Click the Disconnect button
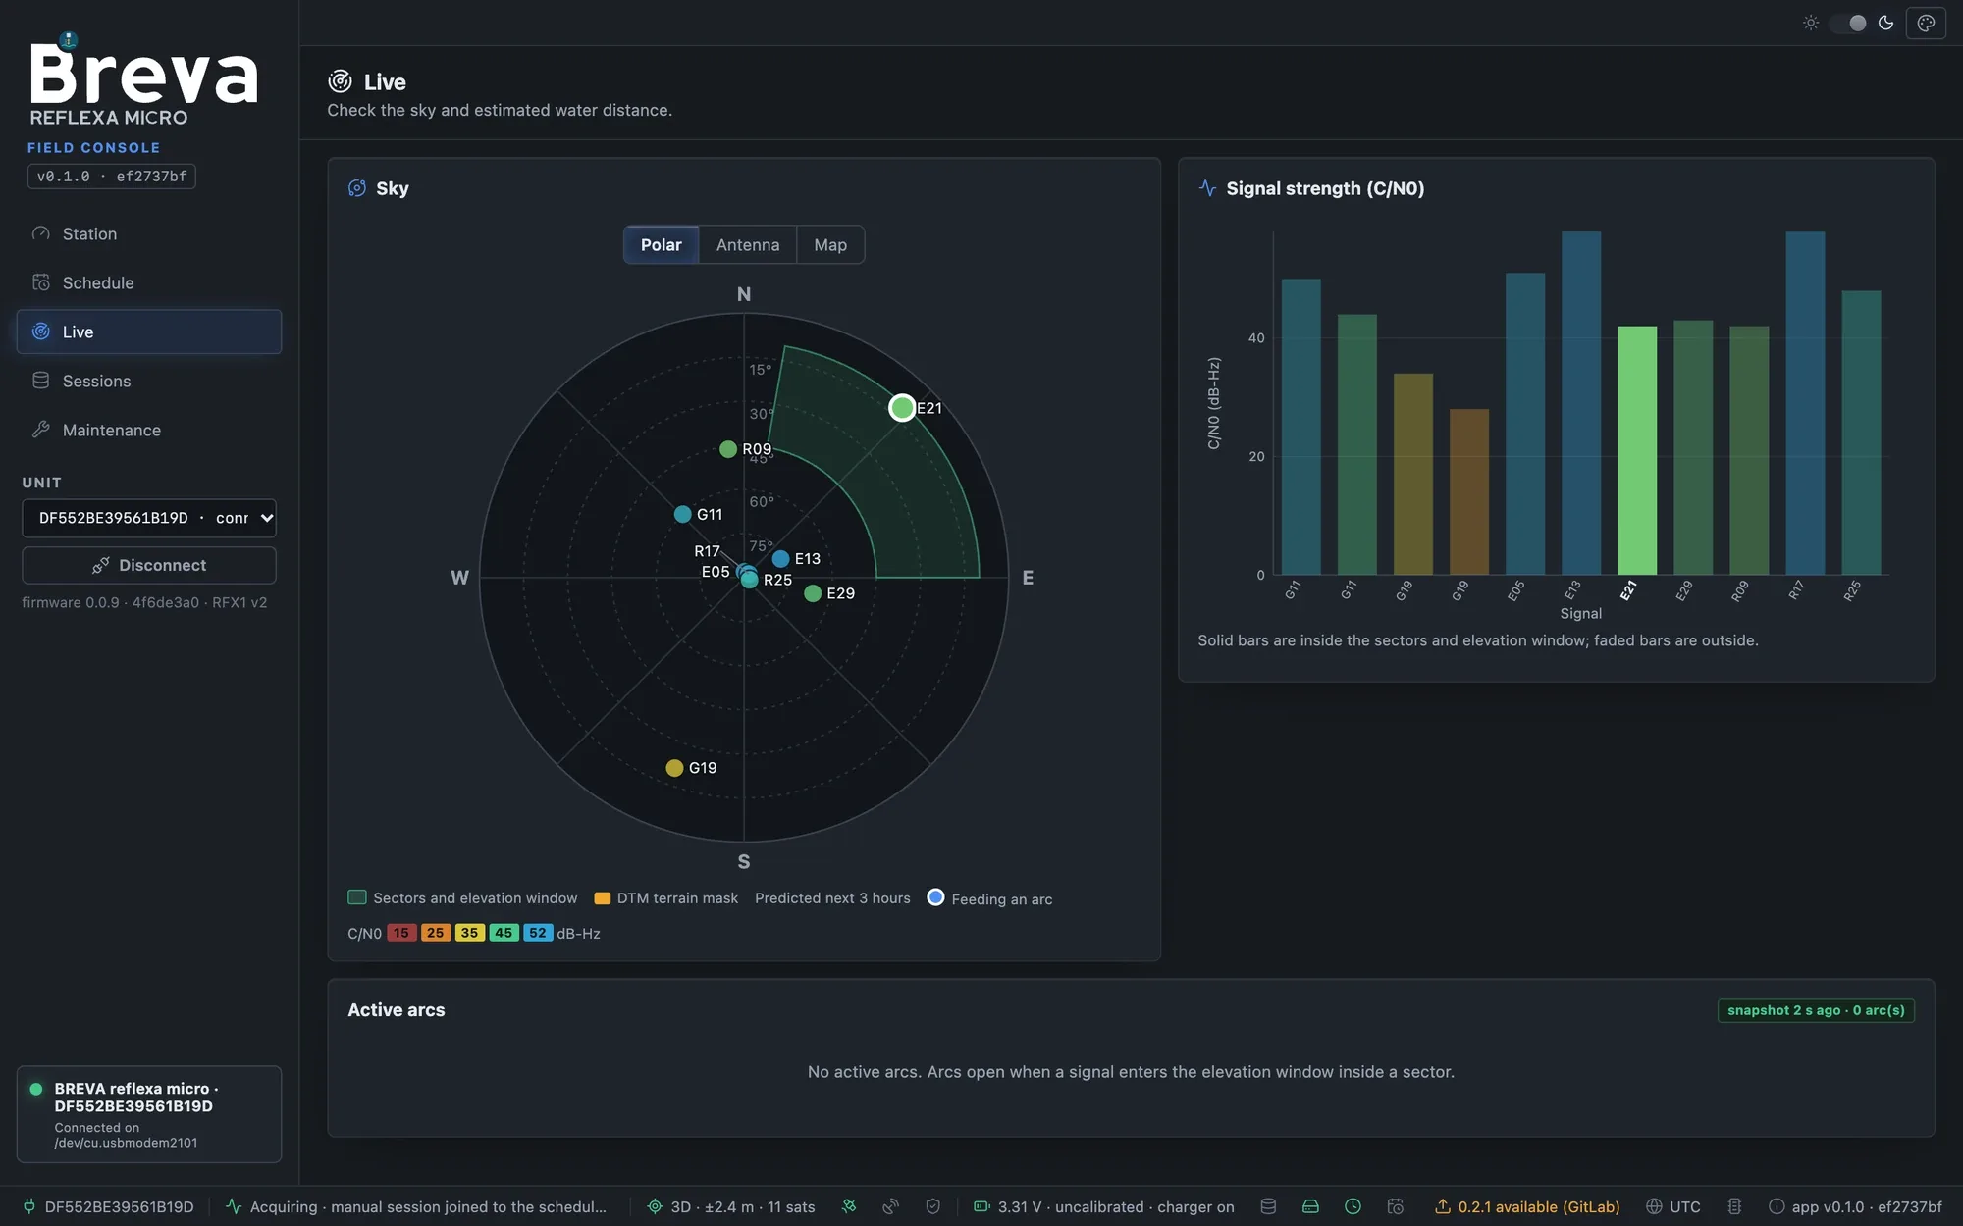The image size is (1963, 1226). click(149, 565)
